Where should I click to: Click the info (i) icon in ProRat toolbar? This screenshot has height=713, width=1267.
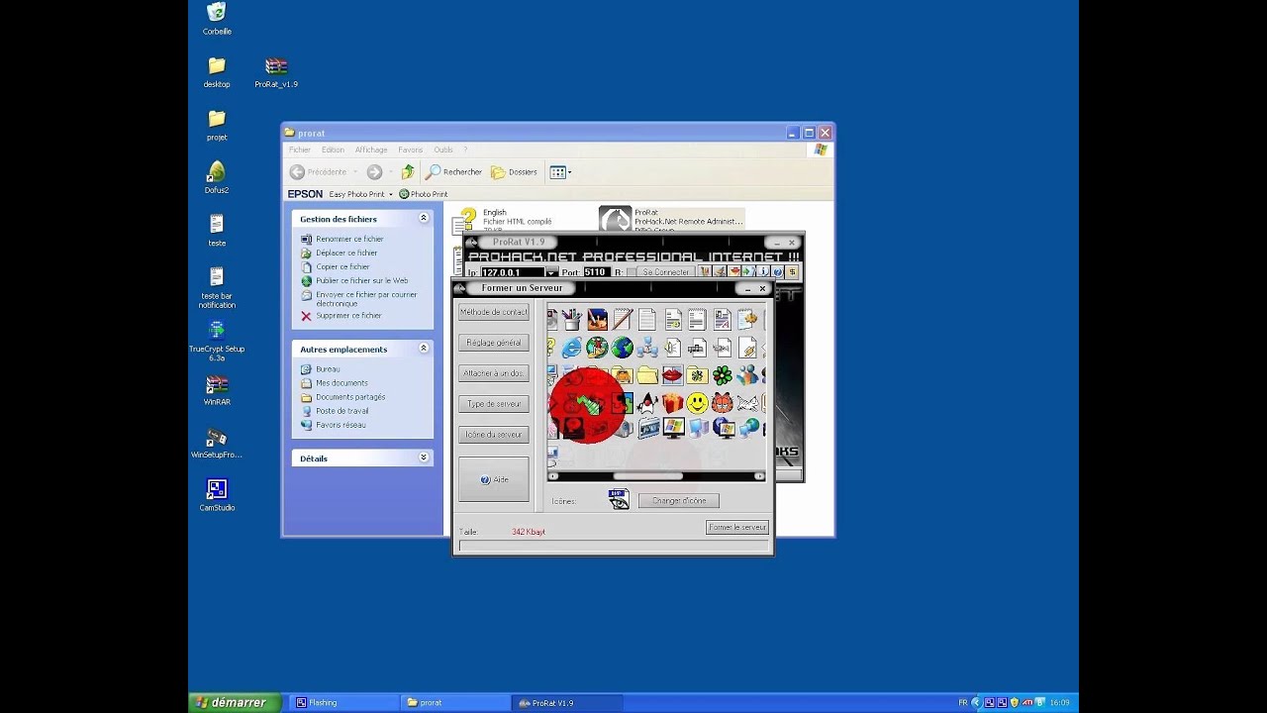point(763,271)
